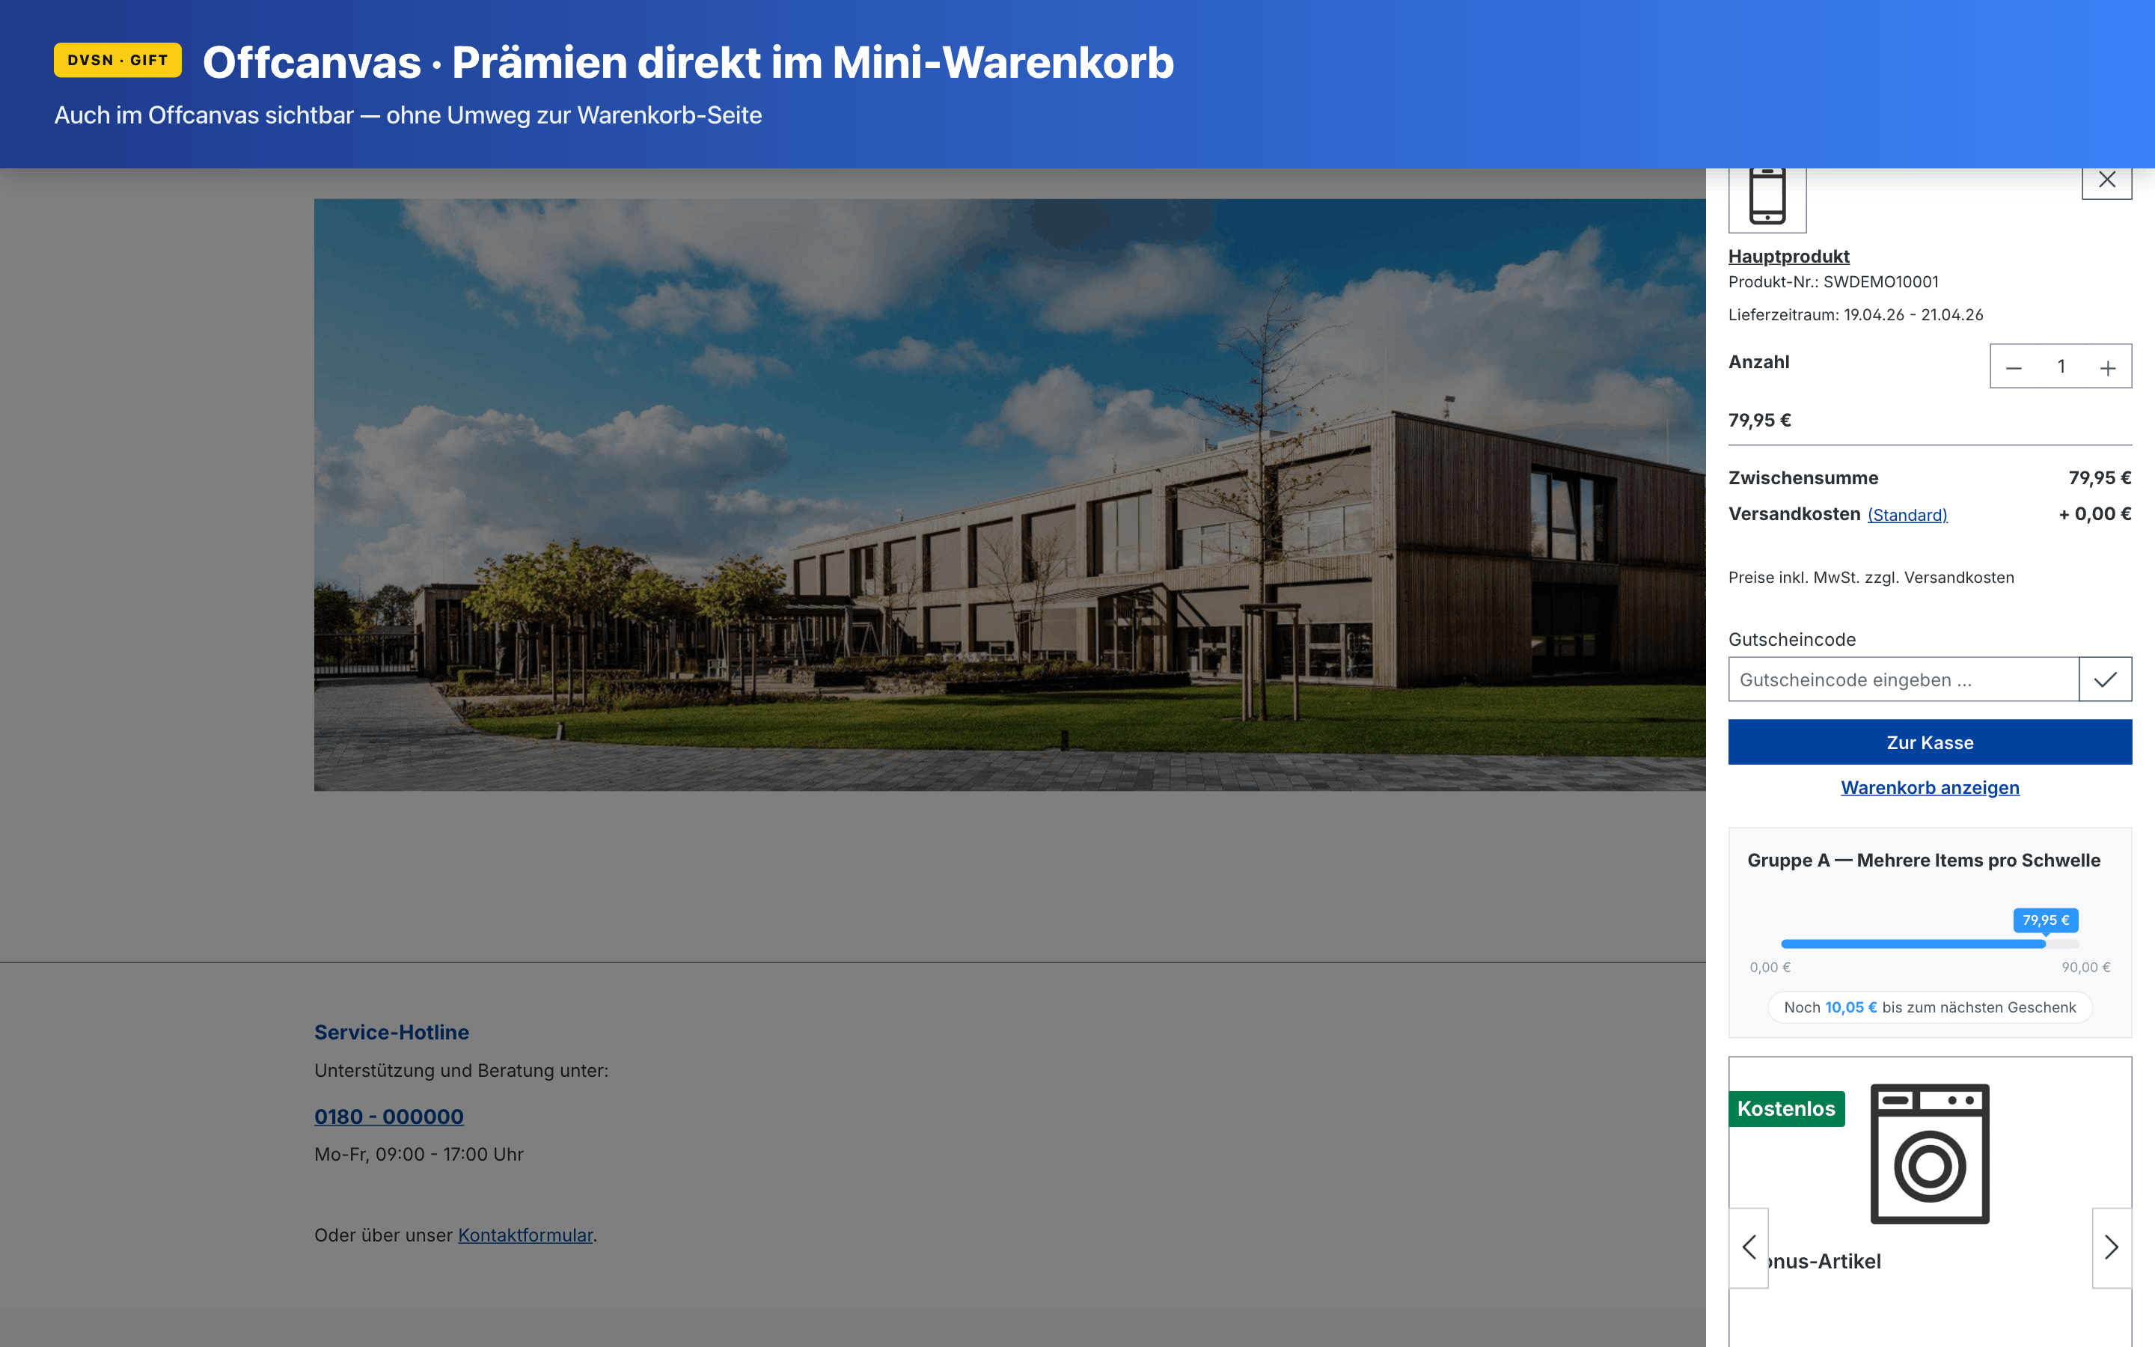This screenshot has height=1347, width=2155.
Task: Open the Kontaktformular link
Action: click(525, 1235)
